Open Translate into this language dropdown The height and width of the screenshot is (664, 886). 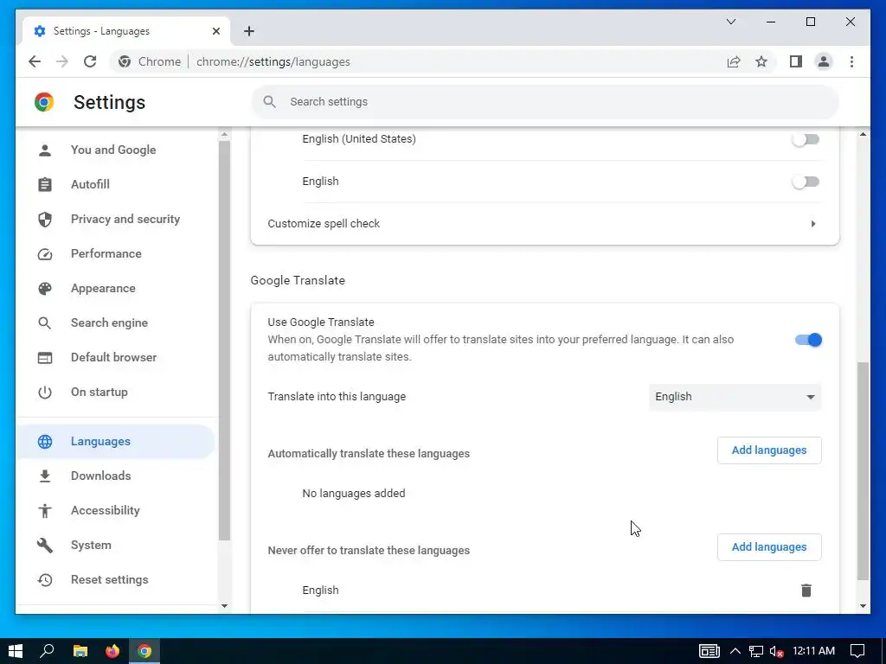coord(735,396)
